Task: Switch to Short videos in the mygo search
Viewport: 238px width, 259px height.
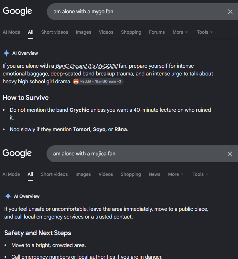Action: click(55, 32)
